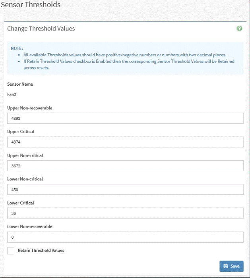
Task: Focus the Lower Non-critical input field
Action: (125, 190)
